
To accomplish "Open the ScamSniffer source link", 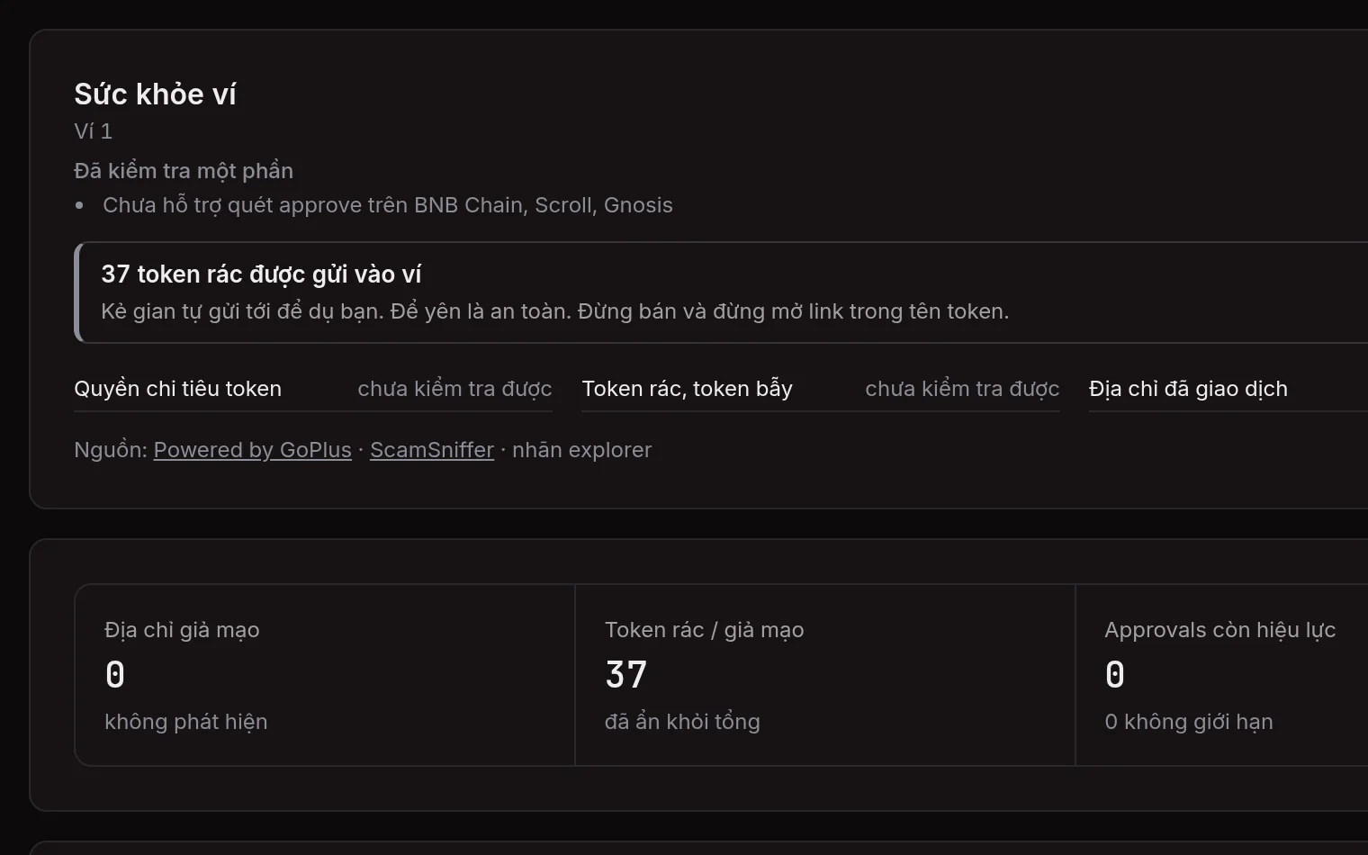I will [432, 450].
